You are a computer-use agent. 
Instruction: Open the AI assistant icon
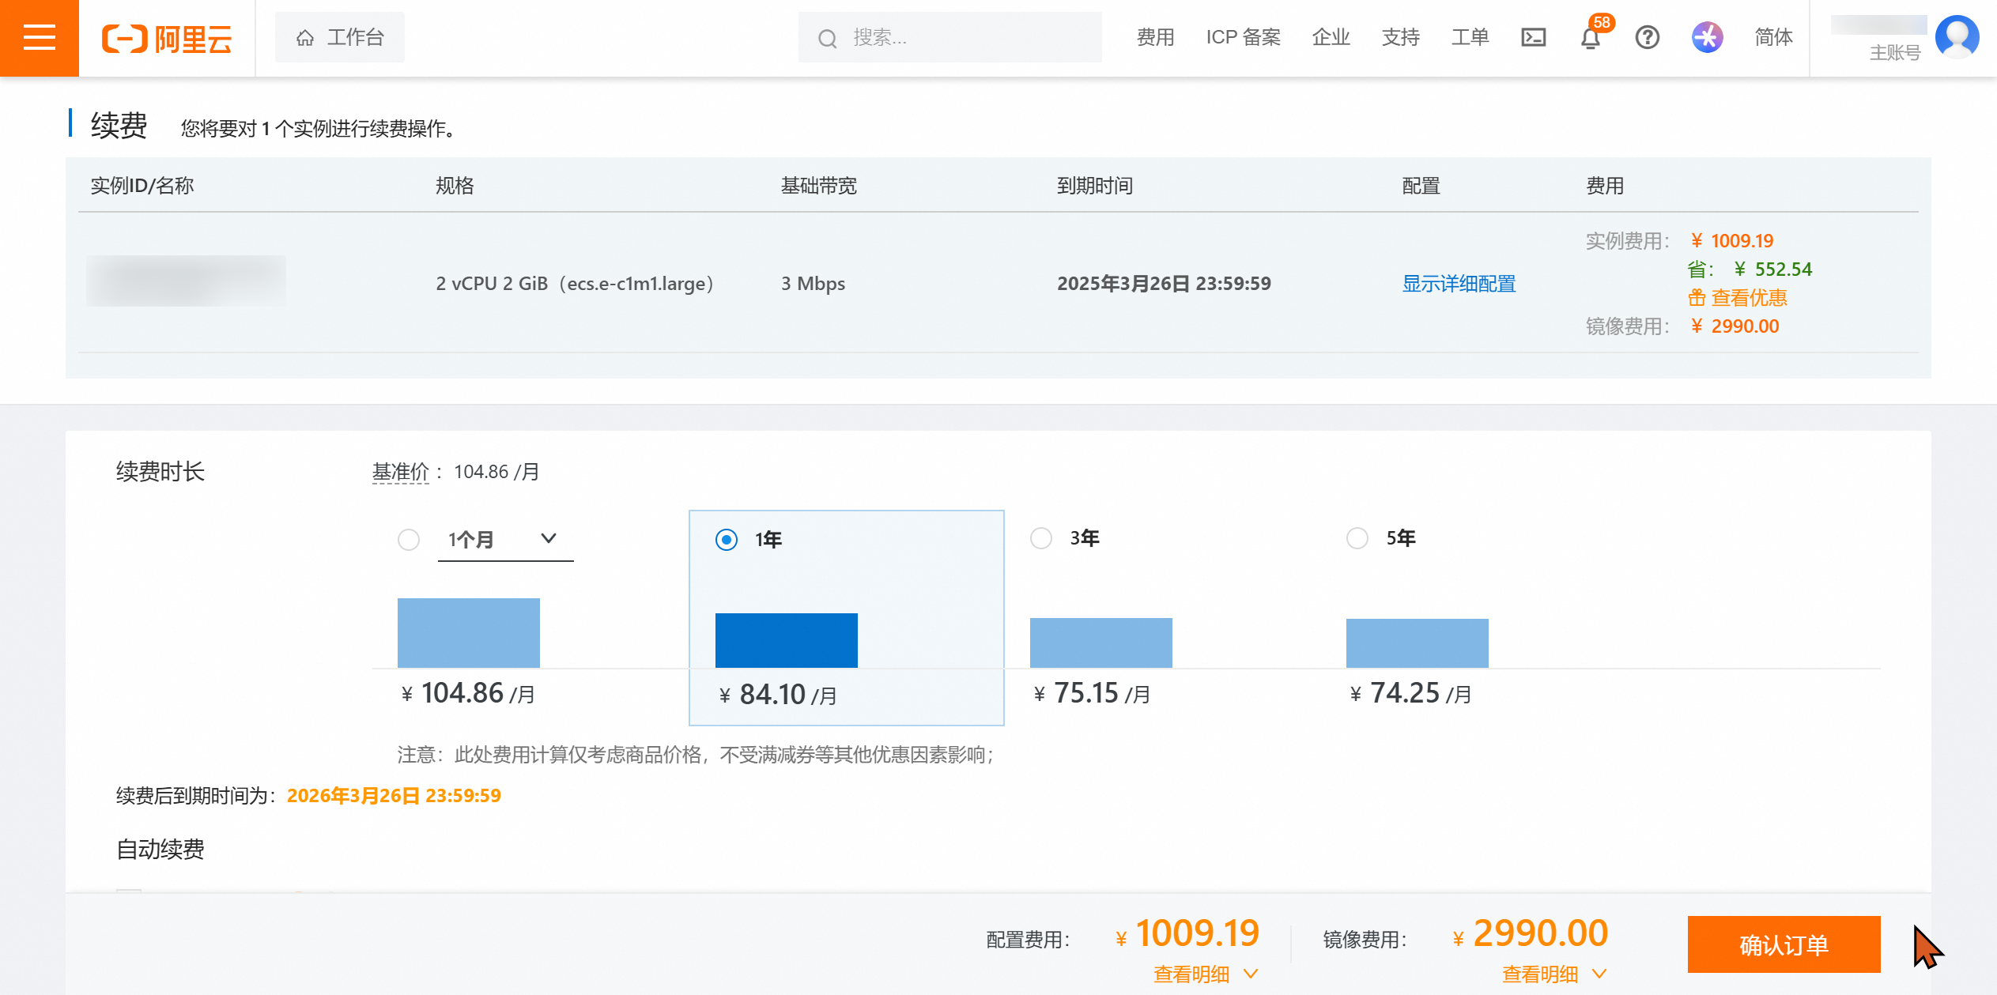[x=1707, y=37]
